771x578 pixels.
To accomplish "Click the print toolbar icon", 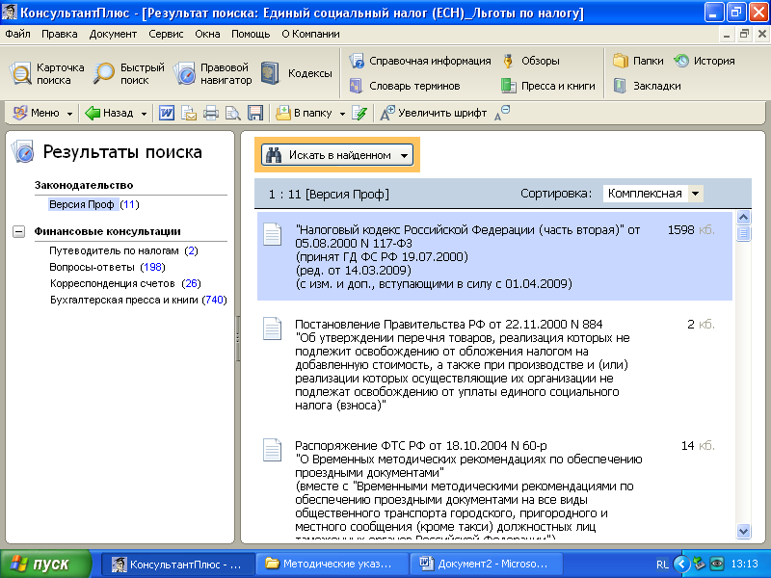I will 211,113.
